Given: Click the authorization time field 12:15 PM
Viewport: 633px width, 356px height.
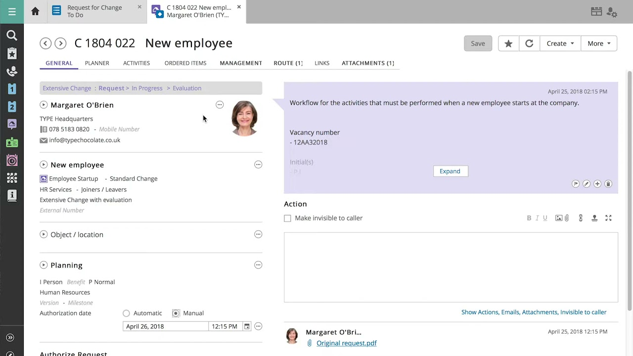Looking at the screenshot, I should click(x=225, y=326).
